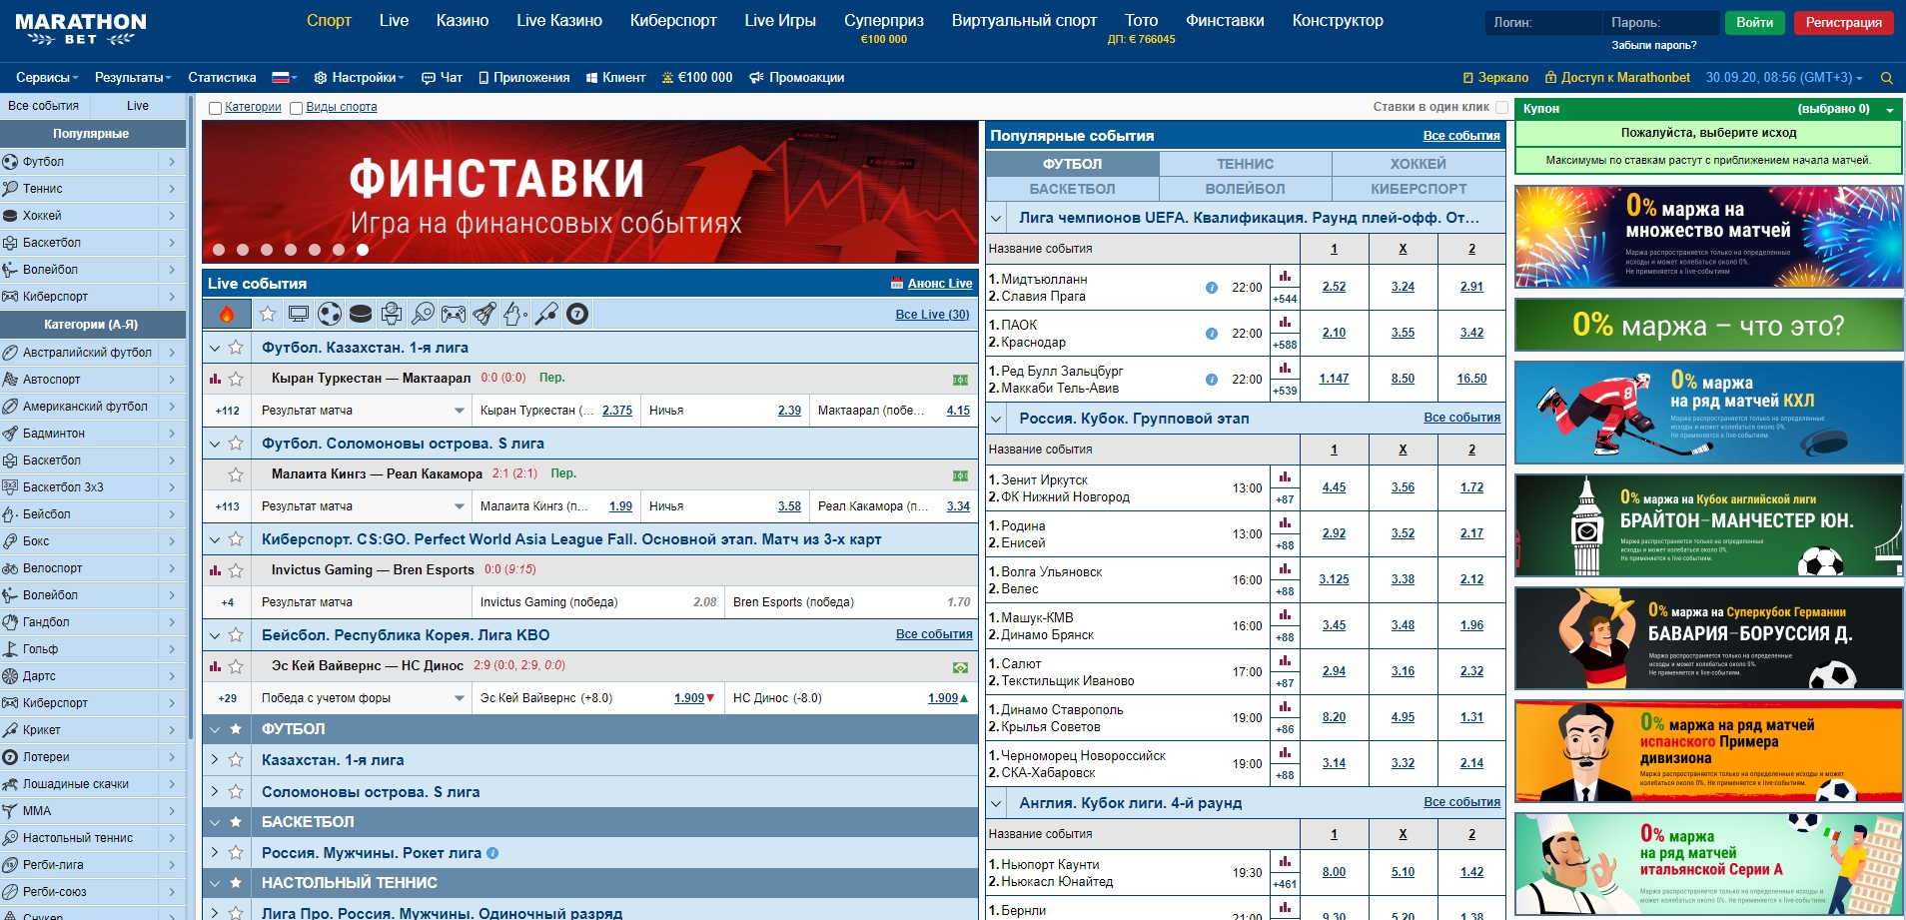Favorite the Футбол Казахстан 1-я лига live league
The height and width of the screenshot is (920, 1906).
[x=236, y=348]
